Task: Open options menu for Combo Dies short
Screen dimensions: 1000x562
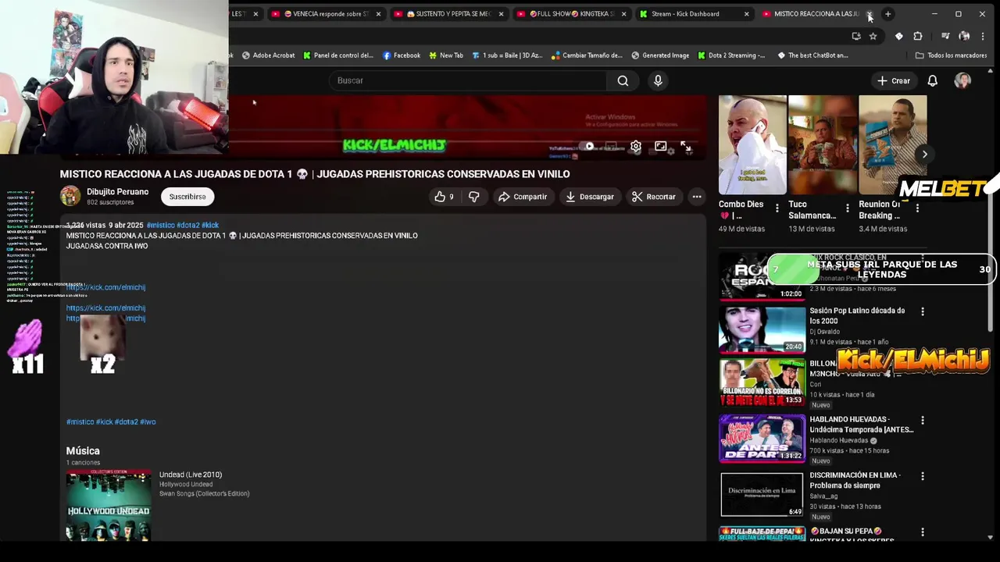Action: pos(777,208)
